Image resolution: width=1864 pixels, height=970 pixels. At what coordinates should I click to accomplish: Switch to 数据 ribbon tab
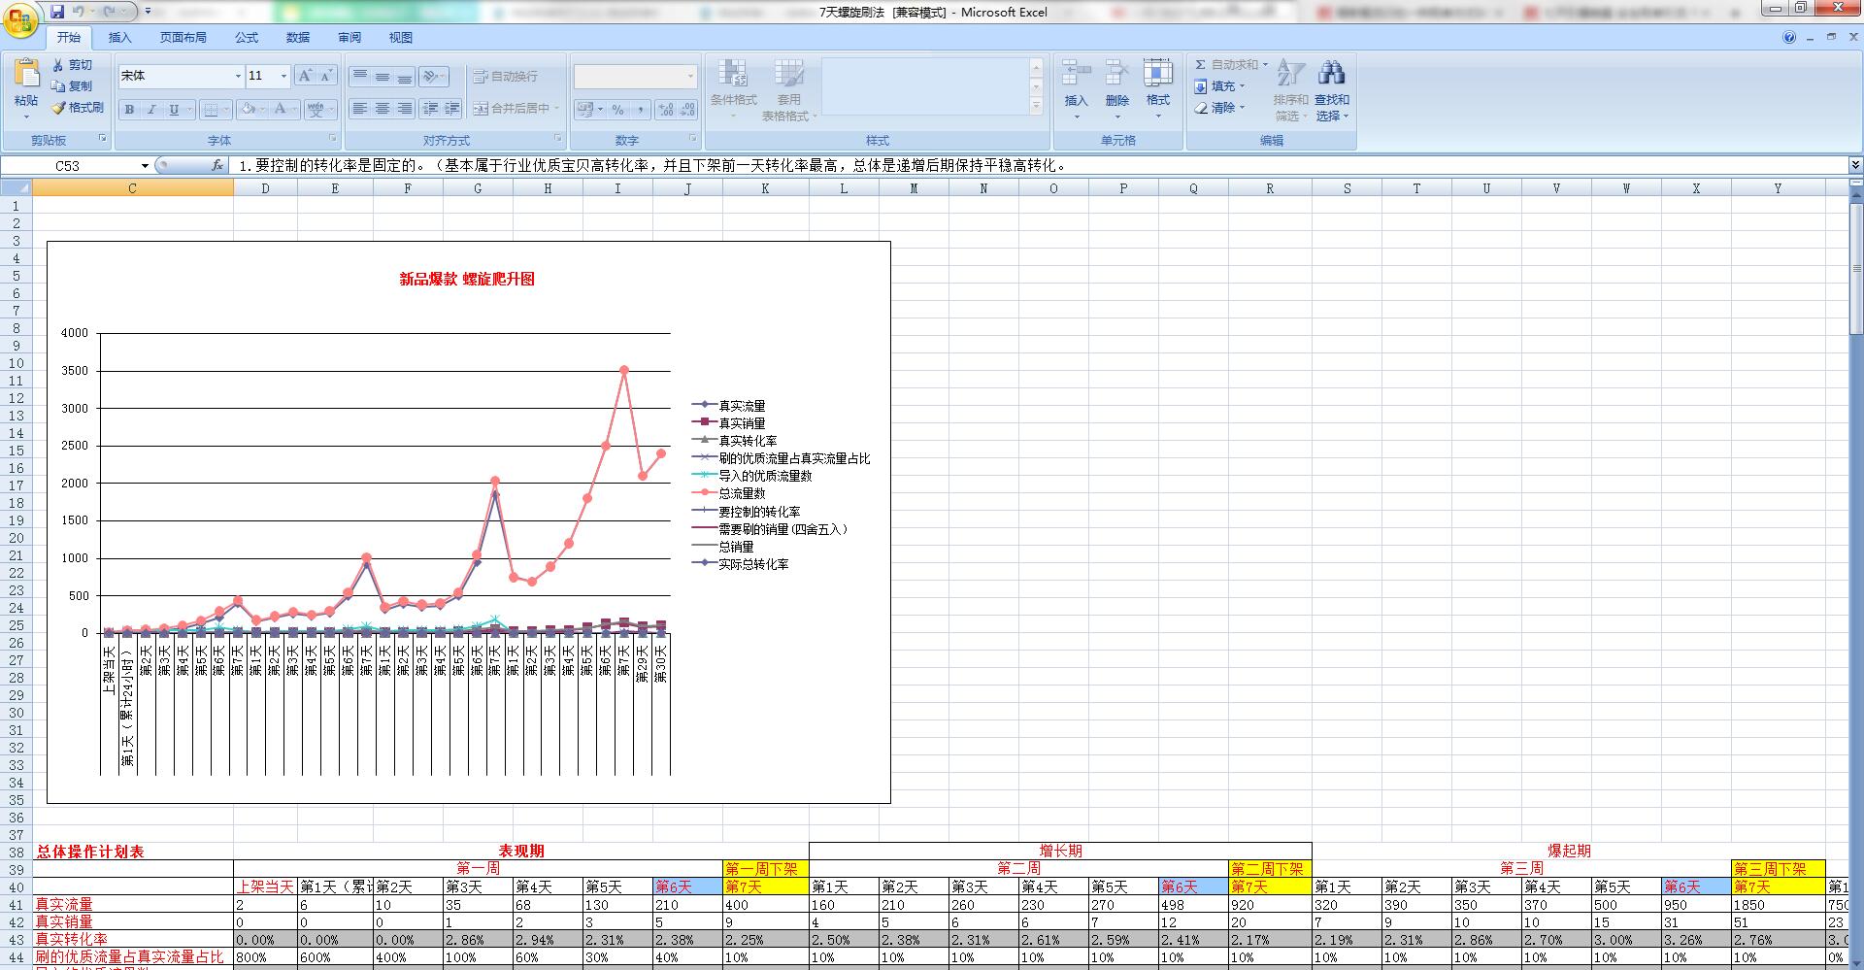click(298, 38)
